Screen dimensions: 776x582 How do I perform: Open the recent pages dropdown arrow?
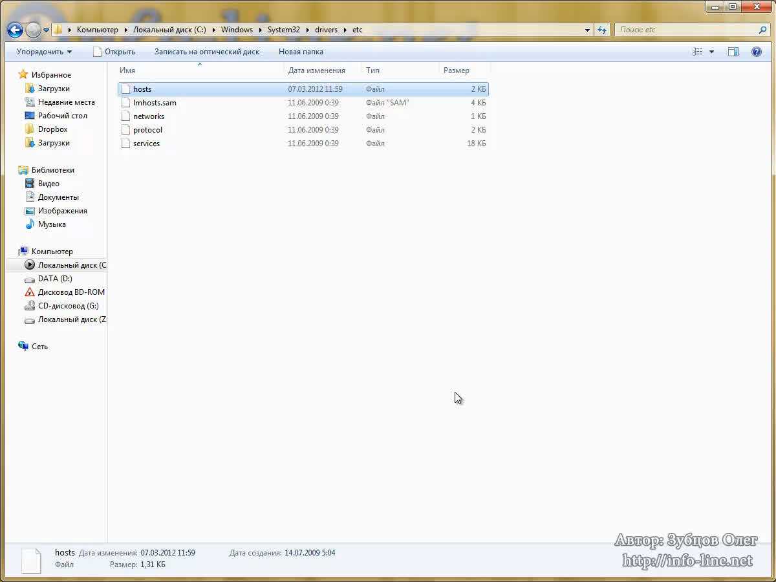tap(46, 30)
